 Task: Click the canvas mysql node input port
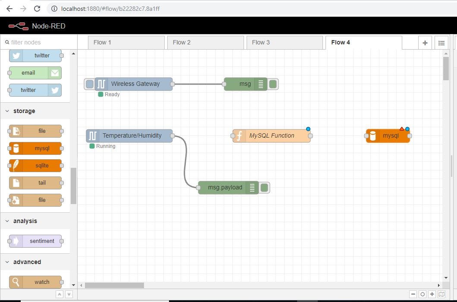366,135
